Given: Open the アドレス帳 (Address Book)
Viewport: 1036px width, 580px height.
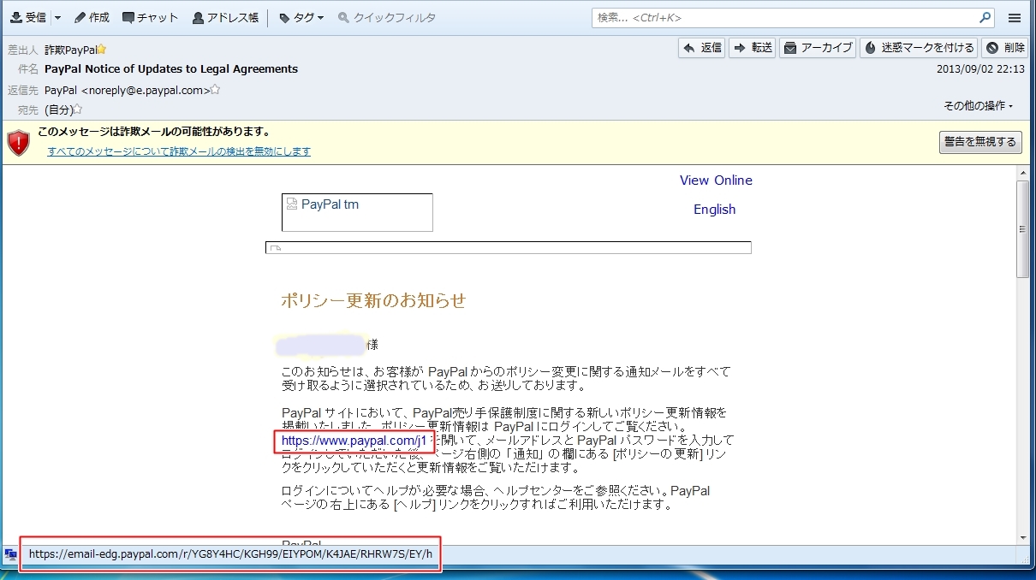Looking at the screenshot, I should coord(225,17).
